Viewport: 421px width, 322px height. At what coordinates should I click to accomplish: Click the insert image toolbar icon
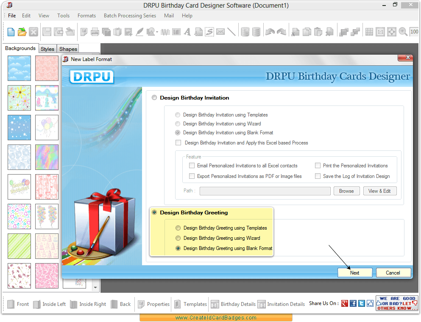pyautogui.click(x=128, y=32)
